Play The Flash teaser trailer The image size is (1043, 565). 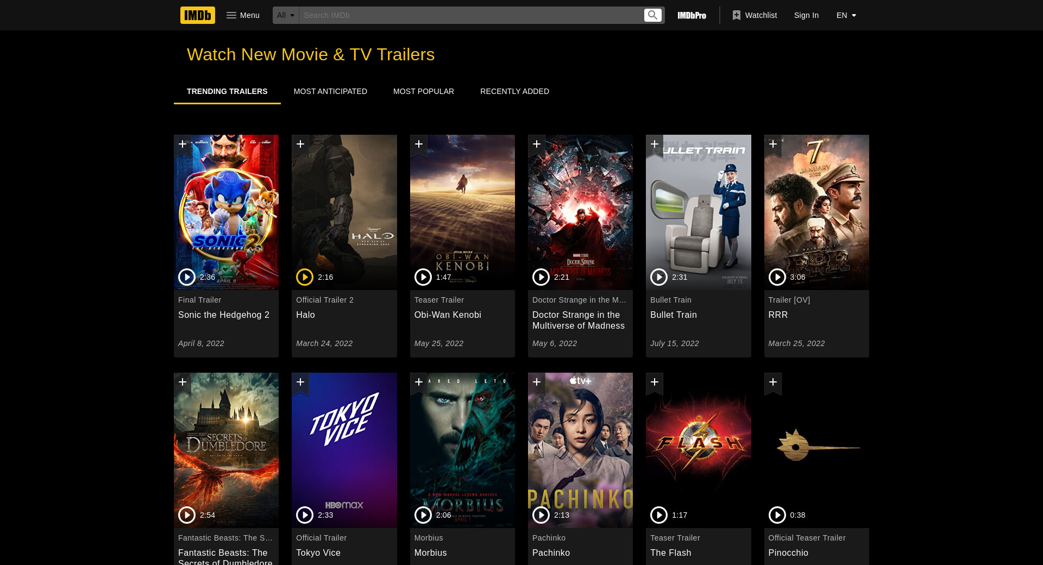point(659,515)
